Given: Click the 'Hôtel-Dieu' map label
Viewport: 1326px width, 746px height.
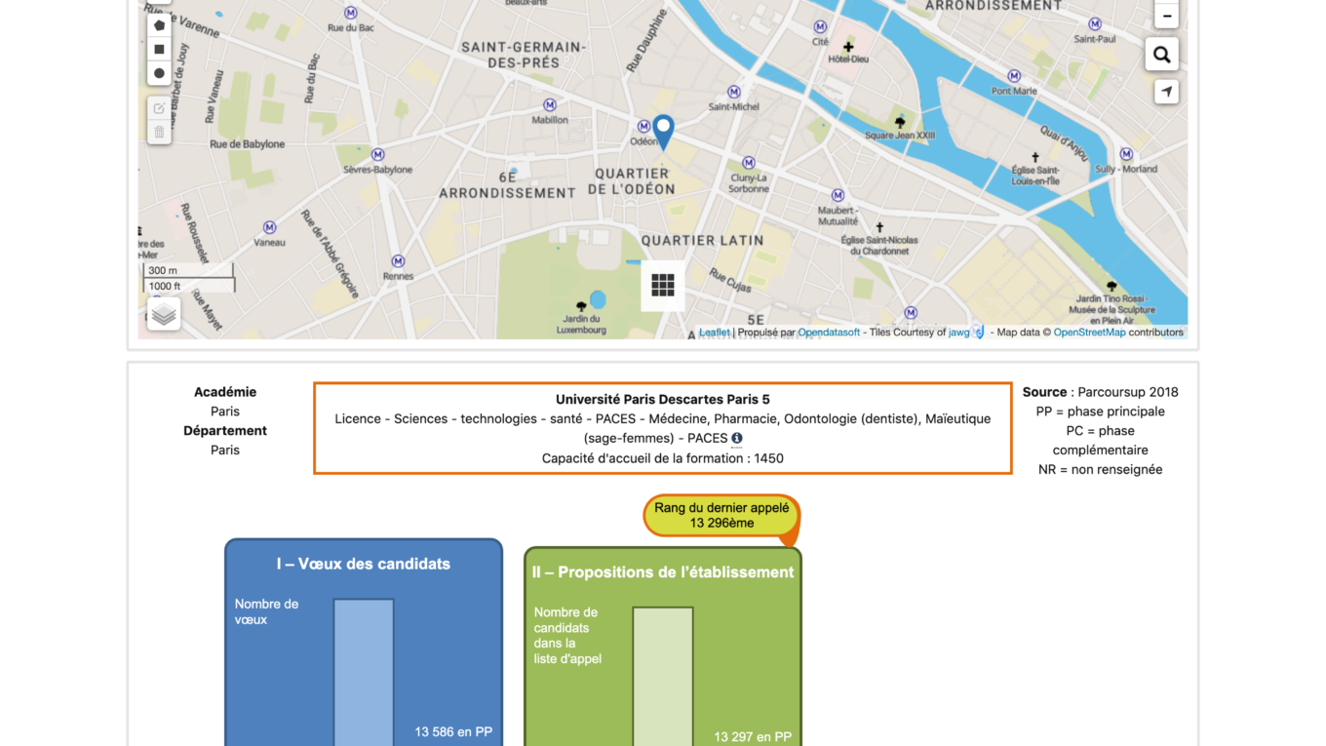Looking at the screenshot, I should click(x=848, y=59).
